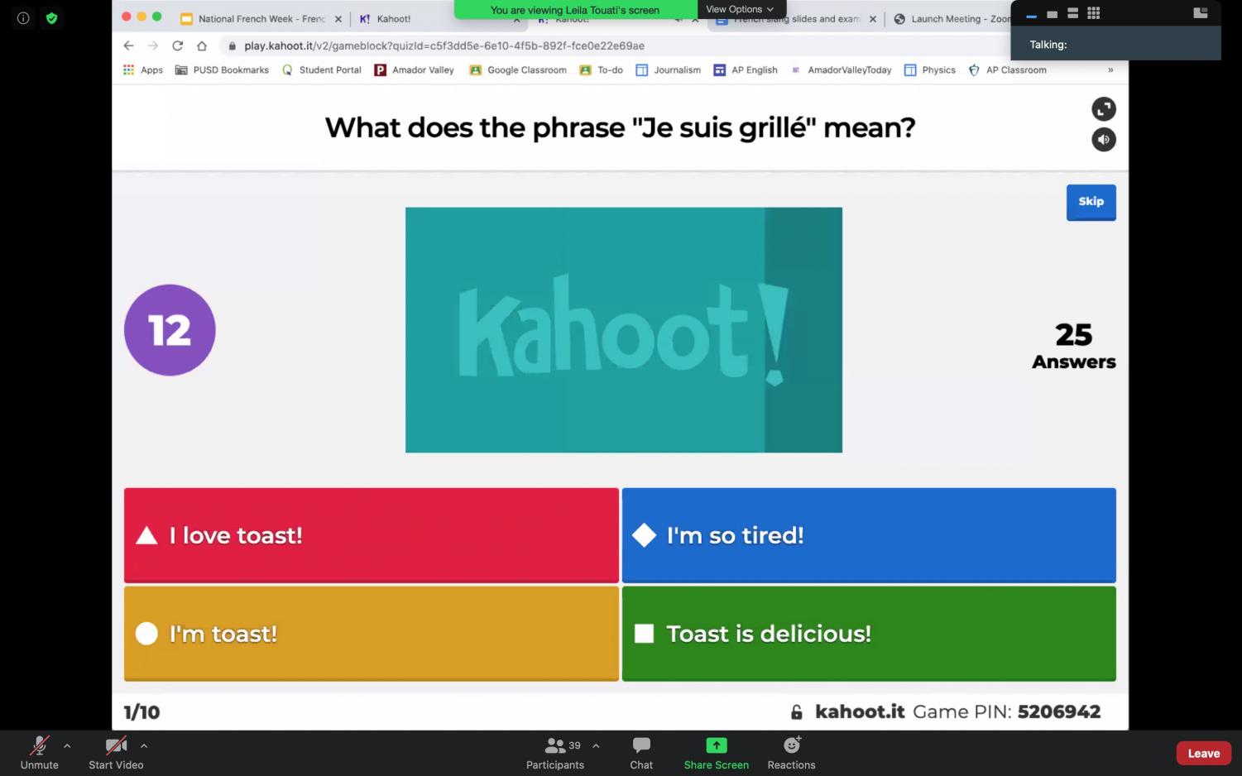
Task: Mute the Kahoot sound speaker icon
Action: pyautogui.click(x=1104, y=140)
